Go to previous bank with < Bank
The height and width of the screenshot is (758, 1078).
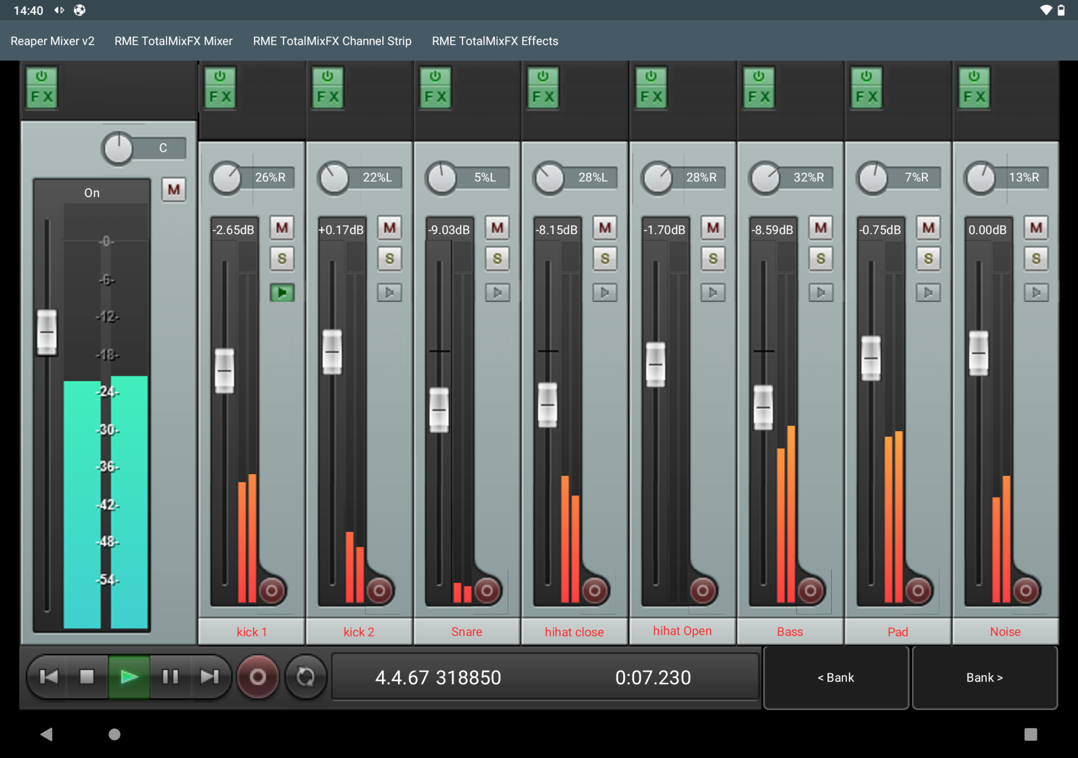tap(835, 677)
